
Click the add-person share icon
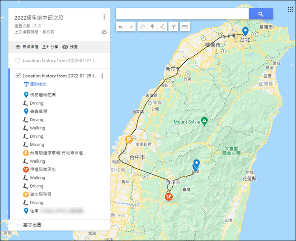[45, 47]
